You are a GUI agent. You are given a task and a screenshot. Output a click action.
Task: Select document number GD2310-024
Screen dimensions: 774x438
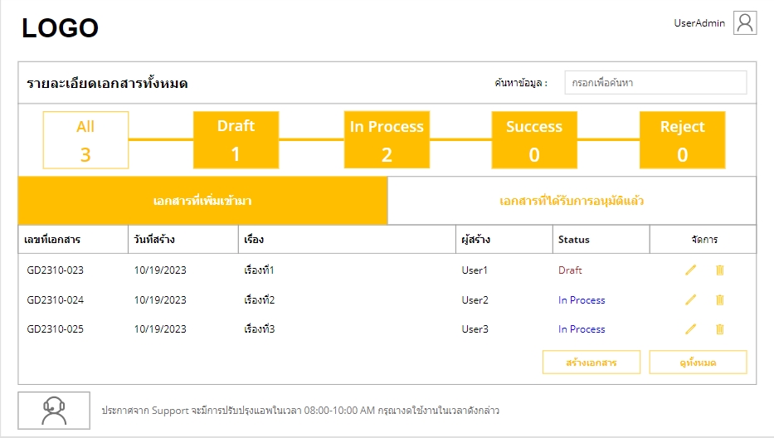pyautogui.click(x=56, y=299)
